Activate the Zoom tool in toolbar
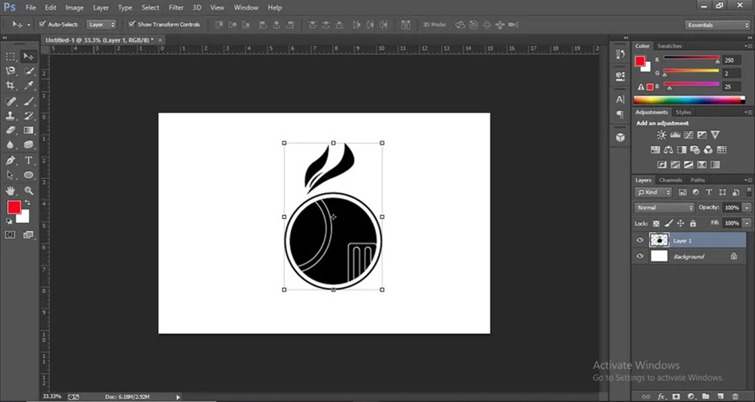The height and width of the screenshot is (402, 755). point(29,190)
